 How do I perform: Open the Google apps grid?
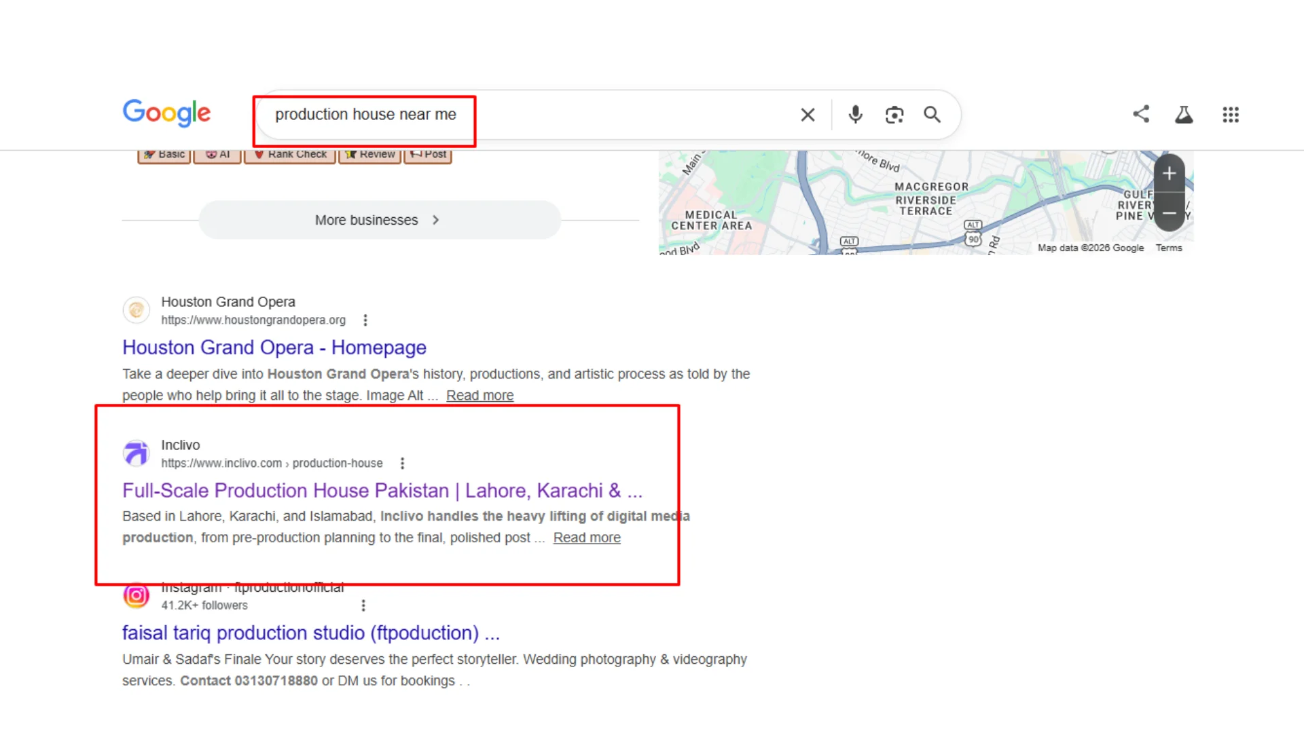coord(1231,115)
